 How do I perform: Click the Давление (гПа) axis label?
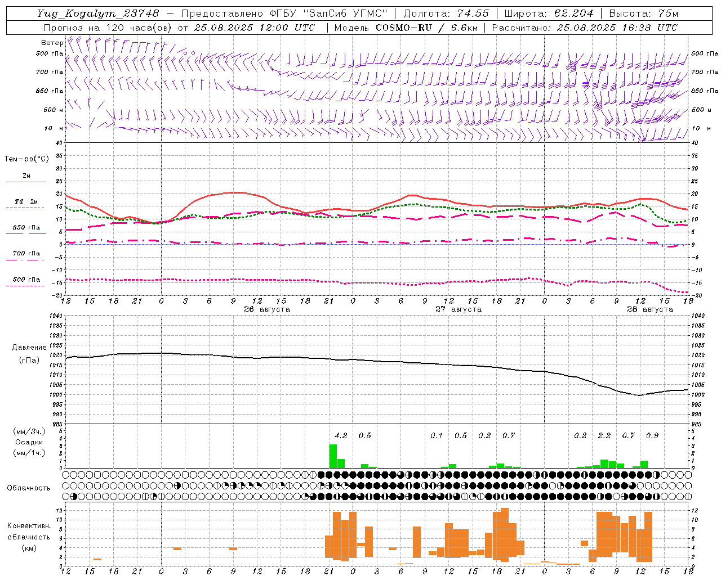pyautogui.click(x=29, y=354)
